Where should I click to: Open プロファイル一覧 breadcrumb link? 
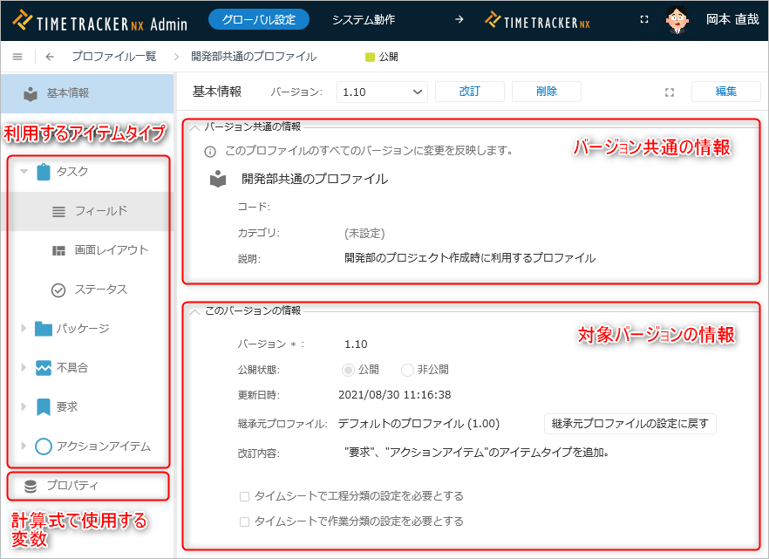coord(113,57)
